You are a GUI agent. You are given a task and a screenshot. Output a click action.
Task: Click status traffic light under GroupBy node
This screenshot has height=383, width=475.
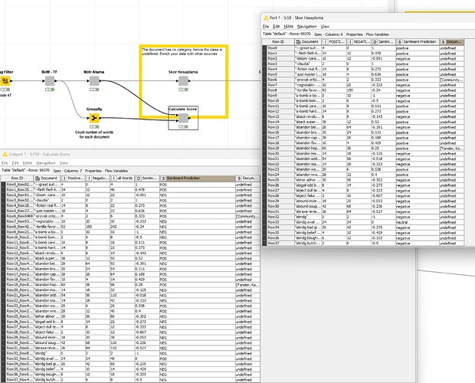tap(94, 127)
